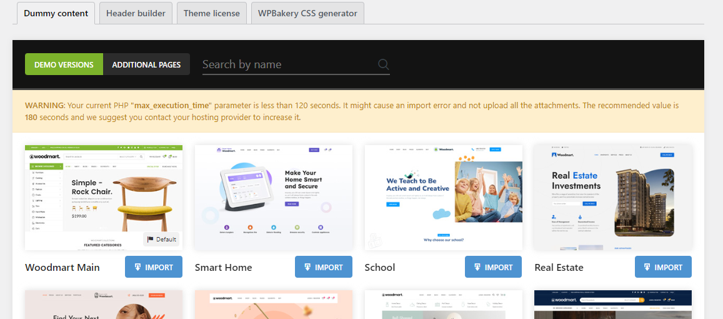The width and height of the screenshot is (723, 319).
Task: View the Real Estate demo thumbnail
Action: coord(613,198)
